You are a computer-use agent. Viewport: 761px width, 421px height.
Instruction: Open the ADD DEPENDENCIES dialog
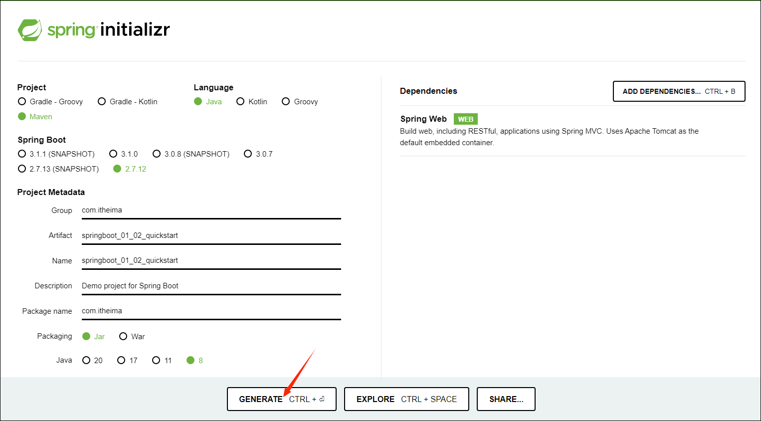point(678,91)
